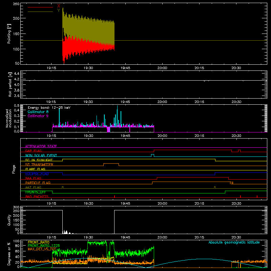Image resolution: width=271 pixels, height=271 pixels.
Task: Click the '4.4' tick on Roll period axis
Action: [17, 74]
